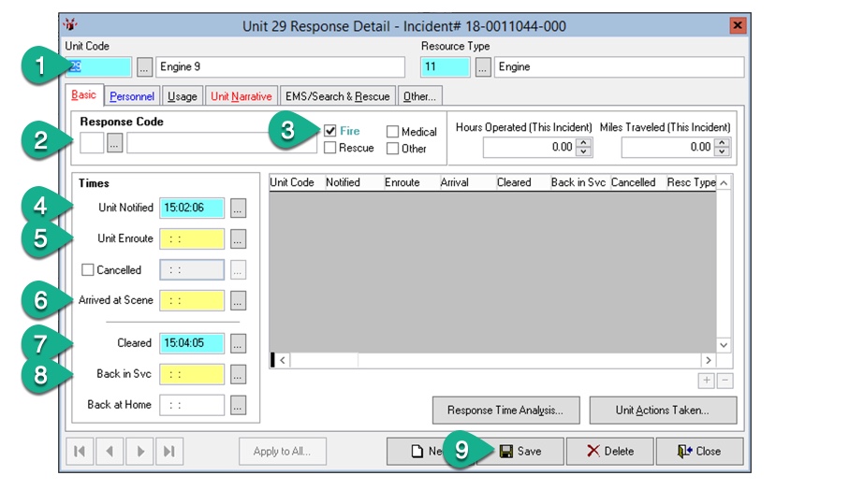Image resolution: width=849 pixels, height=490 pixels.
Task: Open the Resource Type lookup ellipsis button
Action: click(x=483, y=67)
